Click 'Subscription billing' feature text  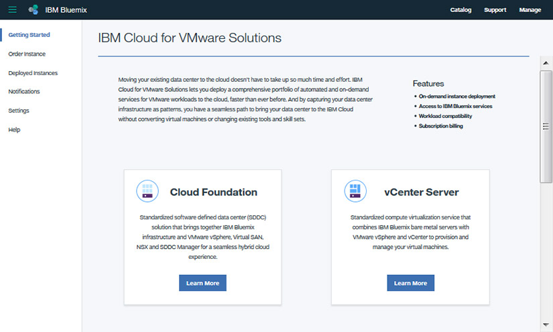click(x=441, y=126)
